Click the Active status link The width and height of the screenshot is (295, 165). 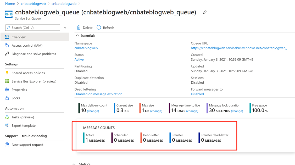(x=79, y=59)
